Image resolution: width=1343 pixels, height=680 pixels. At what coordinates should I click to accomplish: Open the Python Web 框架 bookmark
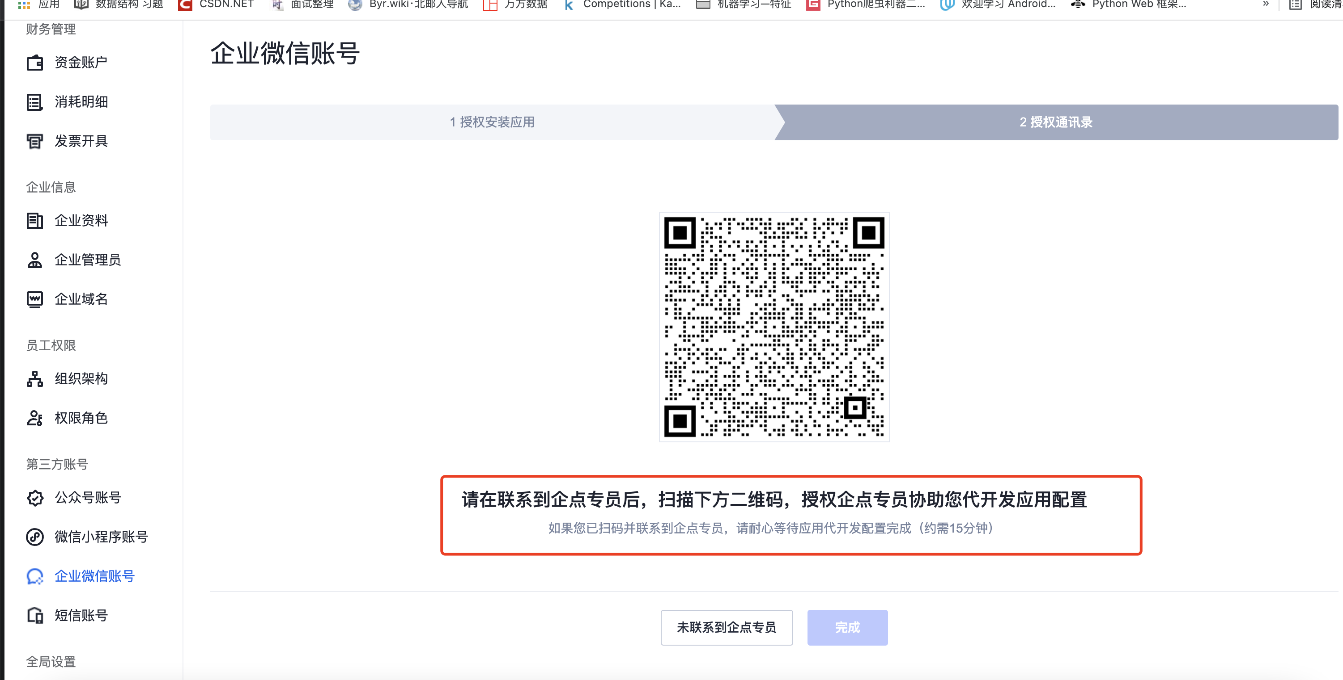coord(1129,4)
